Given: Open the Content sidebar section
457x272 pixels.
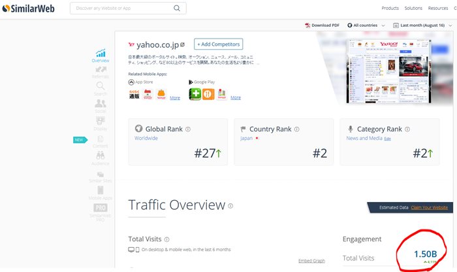Looking at the screenshot, I should [101, 141].
